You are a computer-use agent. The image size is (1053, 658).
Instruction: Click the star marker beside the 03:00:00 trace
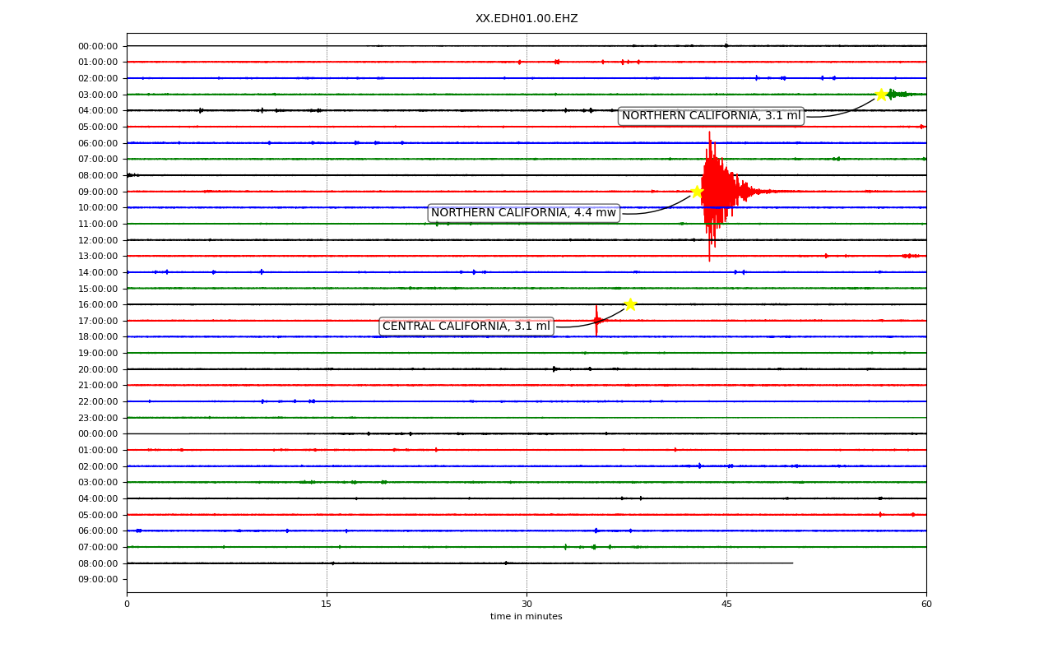(x=881, y=95)
